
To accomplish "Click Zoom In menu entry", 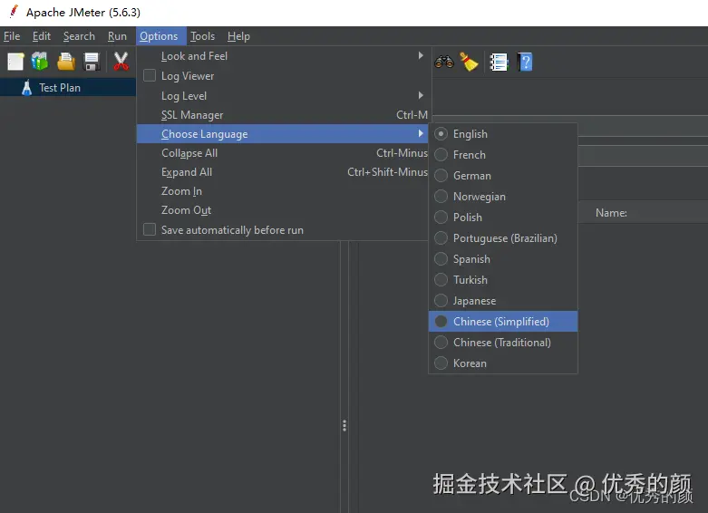I will (283, 191).
